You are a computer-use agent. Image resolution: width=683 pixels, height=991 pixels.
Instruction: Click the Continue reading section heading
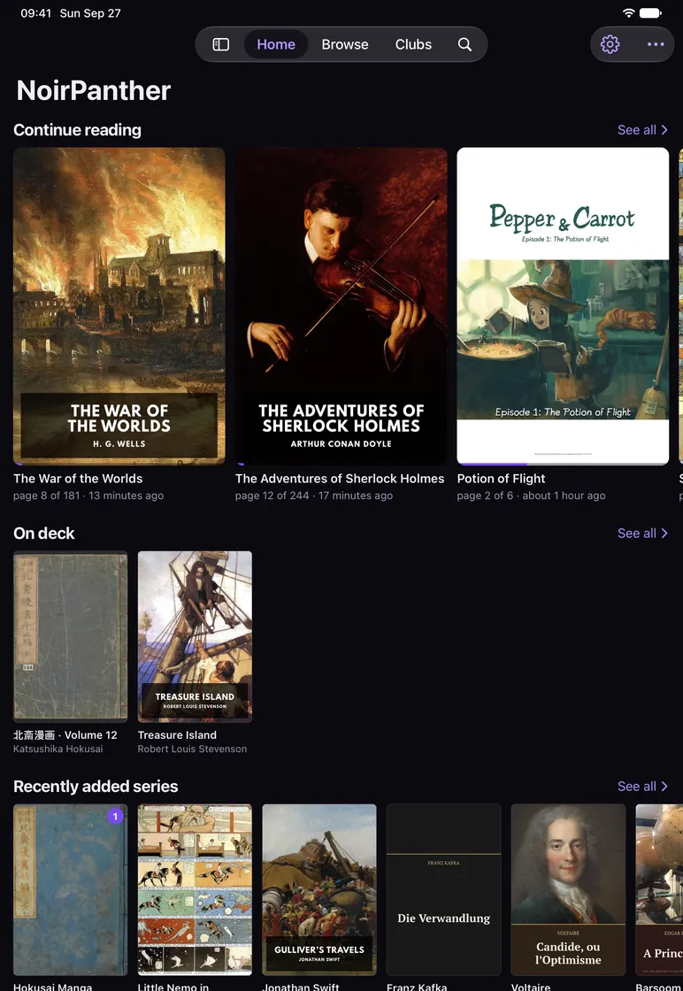coord(77,129)
